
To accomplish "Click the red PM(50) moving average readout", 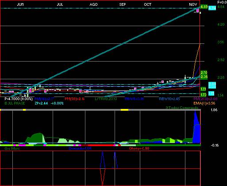I will (75, 99).
